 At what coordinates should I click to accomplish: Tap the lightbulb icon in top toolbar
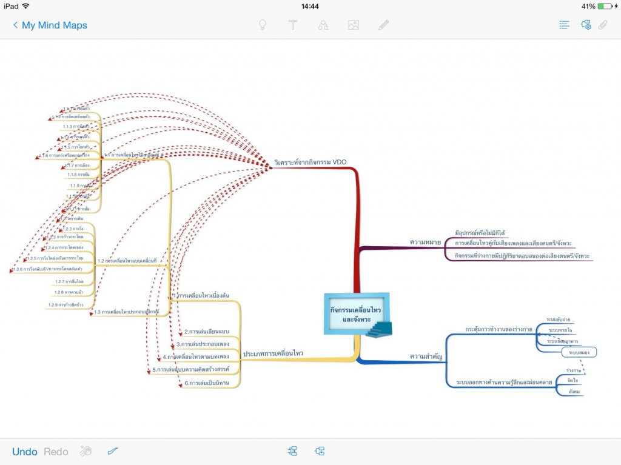(x=263, y=25)
